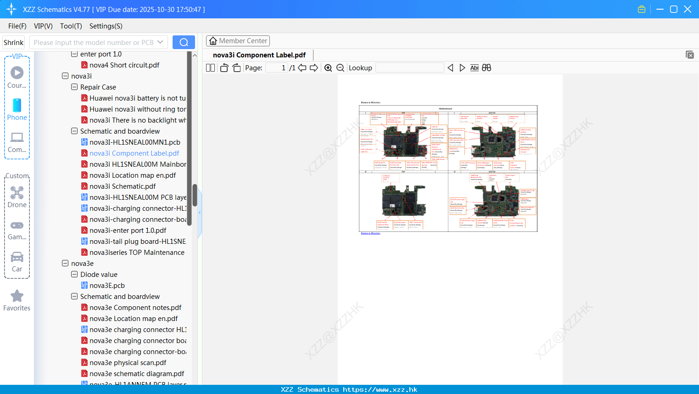
Task: Open the Settings(S) menu
Action: 106,26
